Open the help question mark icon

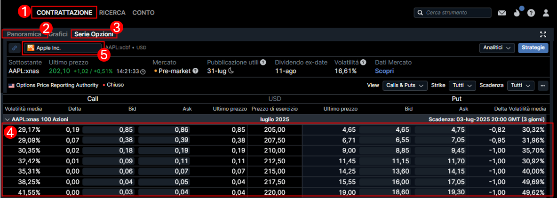click(531, 13)
